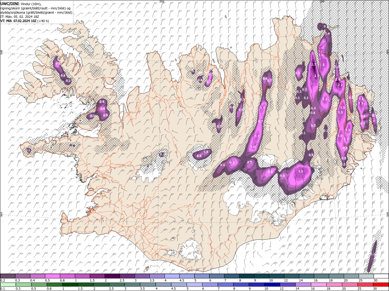Screen dimensions: 389x291
Task: Select the 1.0 value in the central band
Action: [253, 147]
